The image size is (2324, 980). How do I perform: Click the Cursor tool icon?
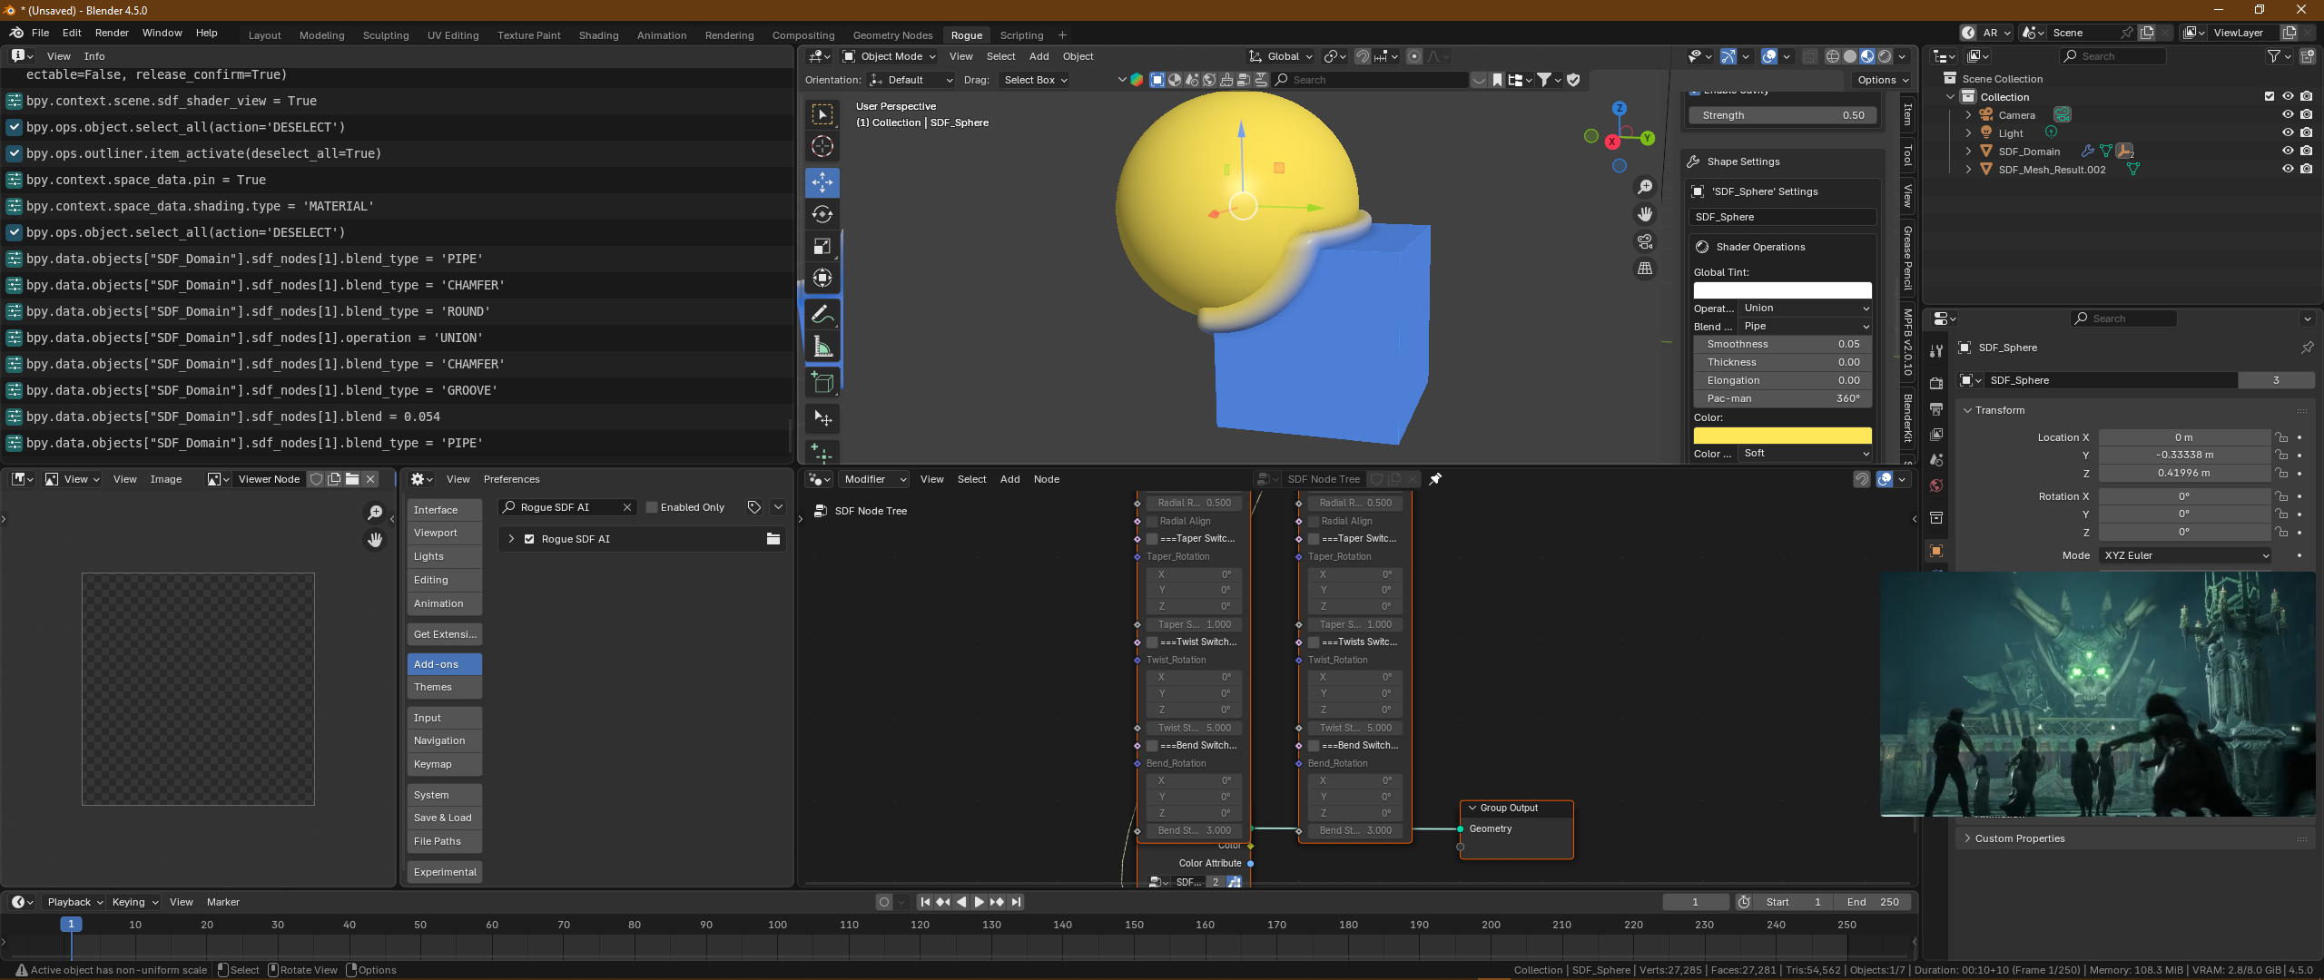tap(822, 146)
